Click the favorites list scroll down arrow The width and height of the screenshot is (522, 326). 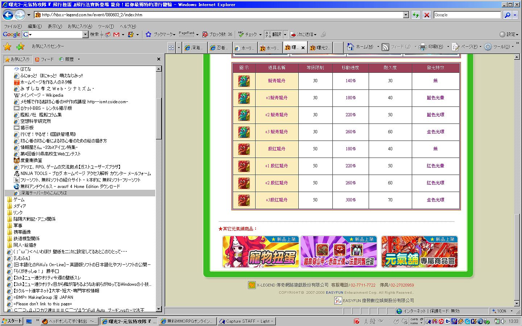click(x=158, y=309)
